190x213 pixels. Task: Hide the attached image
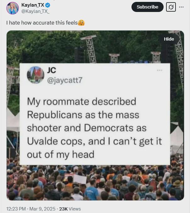pyautogui.click(x=169, y=39)
